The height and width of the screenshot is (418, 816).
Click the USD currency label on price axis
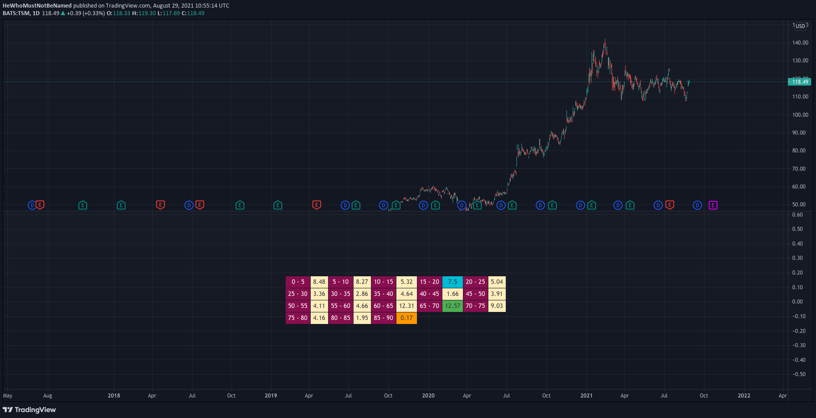click(x=800, y=26)
